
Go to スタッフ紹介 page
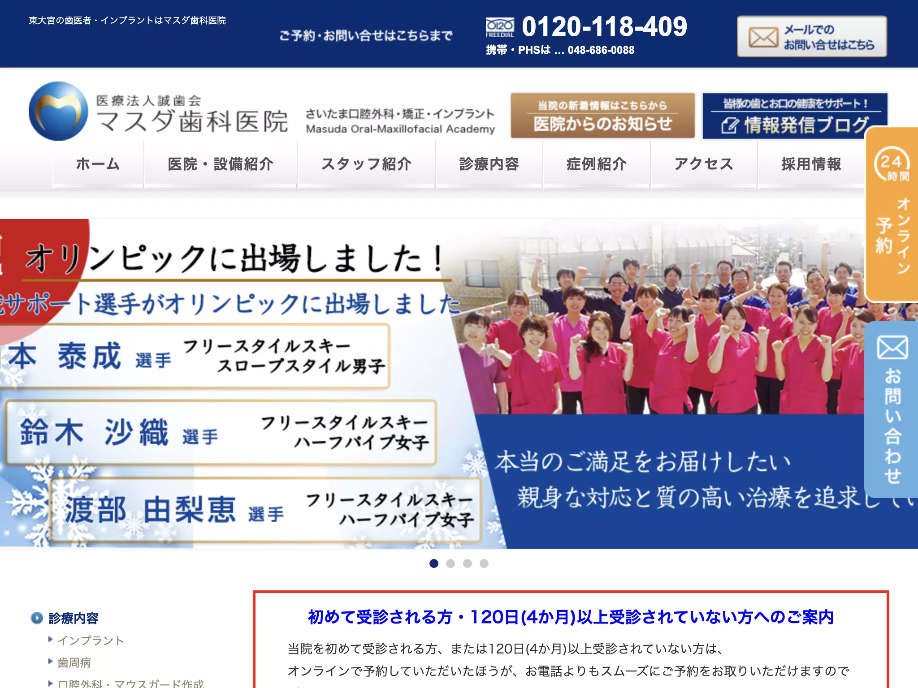tap(366, 164)
